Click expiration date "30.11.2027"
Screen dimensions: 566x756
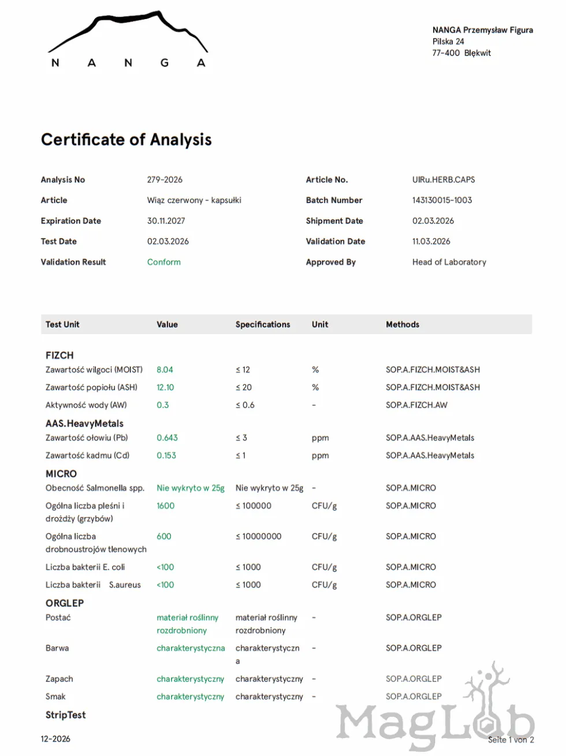[x=166, y=221]
